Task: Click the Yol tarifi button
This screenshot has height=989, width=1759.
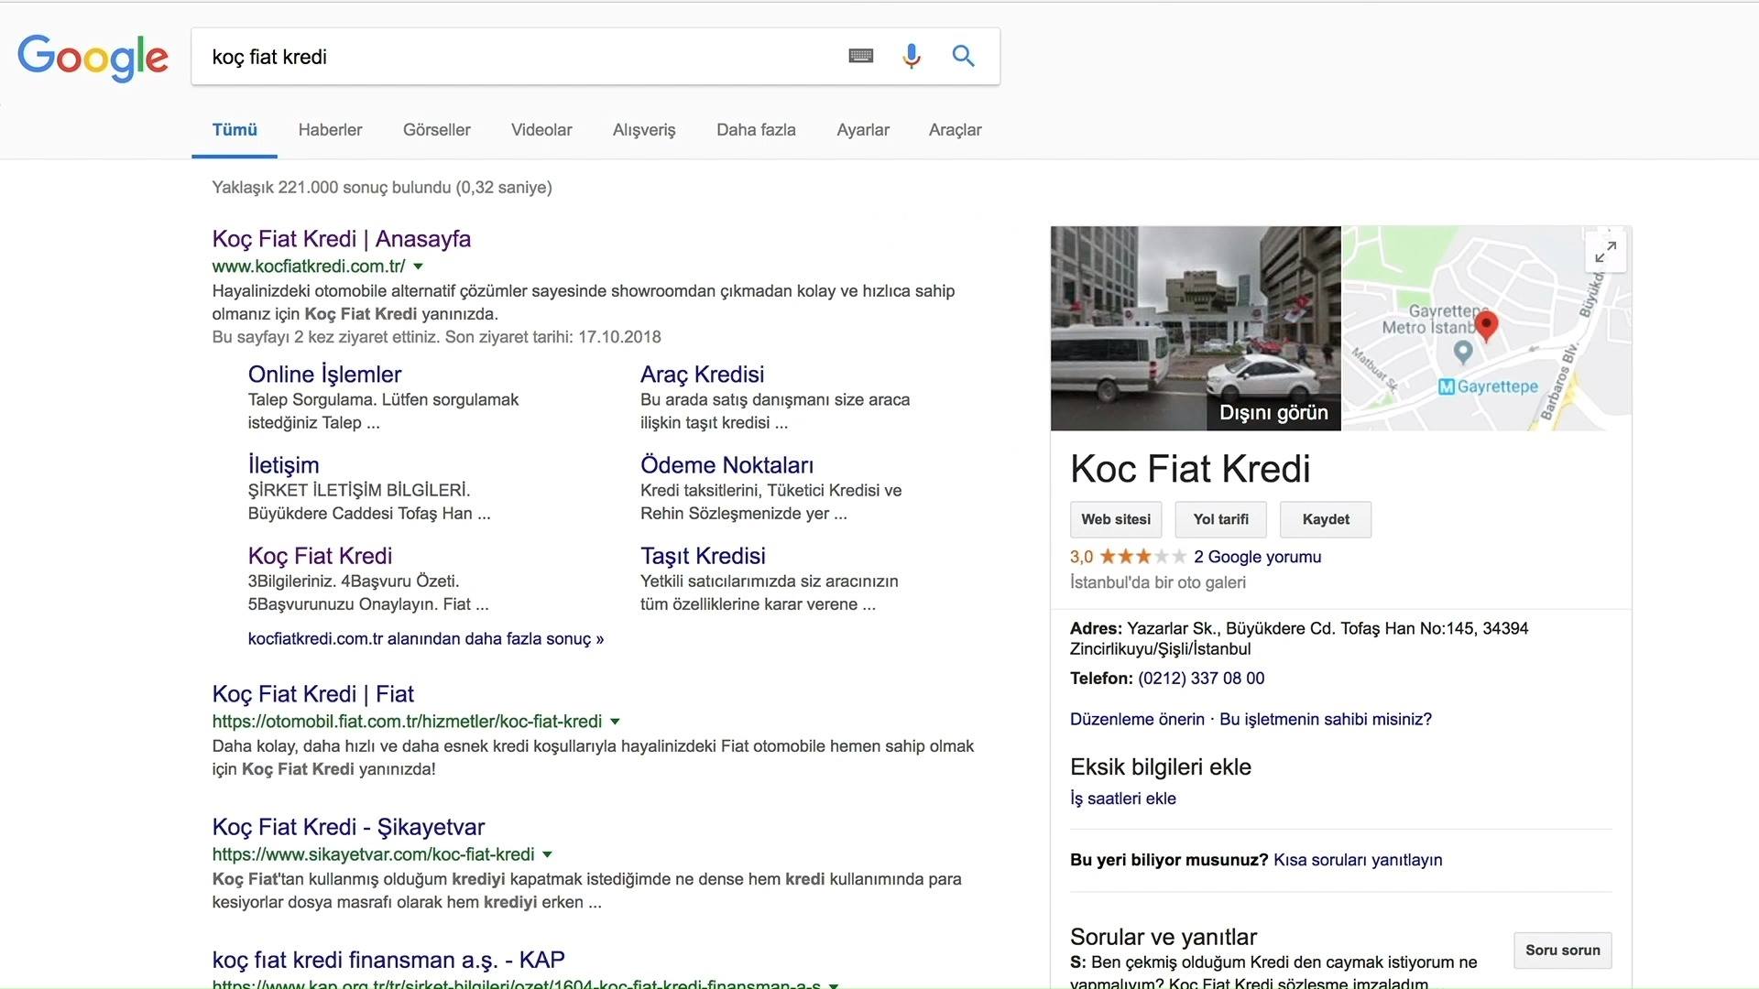Action: [1220, 519]
